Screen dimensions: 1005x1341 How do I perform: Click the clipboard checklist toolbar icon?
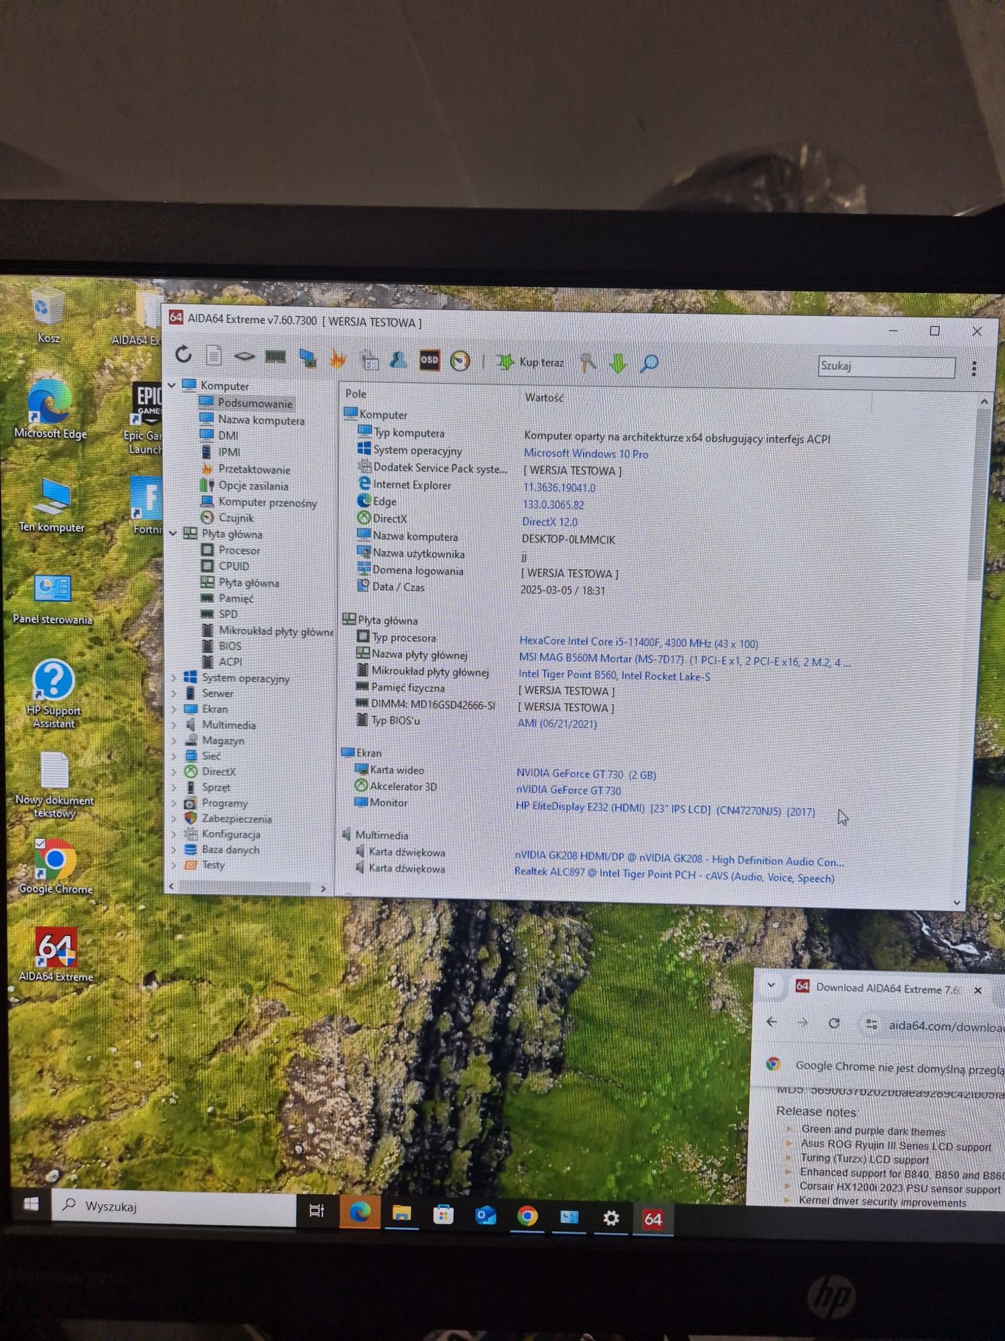click(369, 359)
